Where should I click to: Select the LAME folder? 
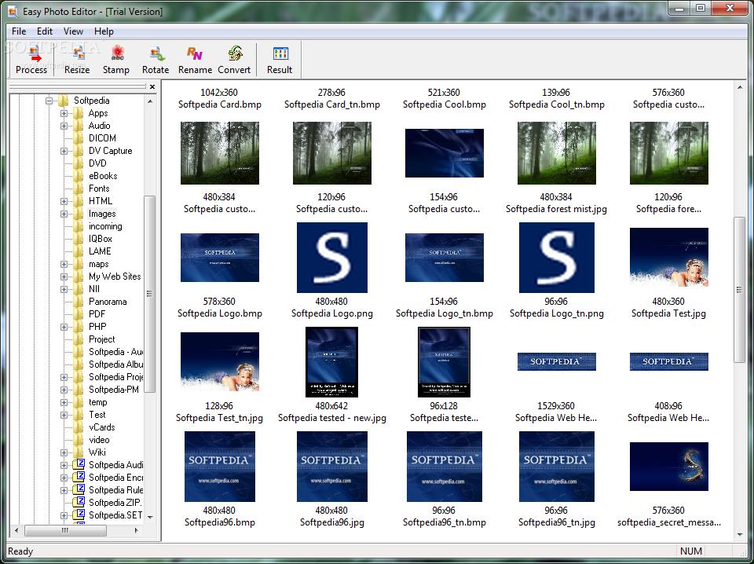click(100, 251)
